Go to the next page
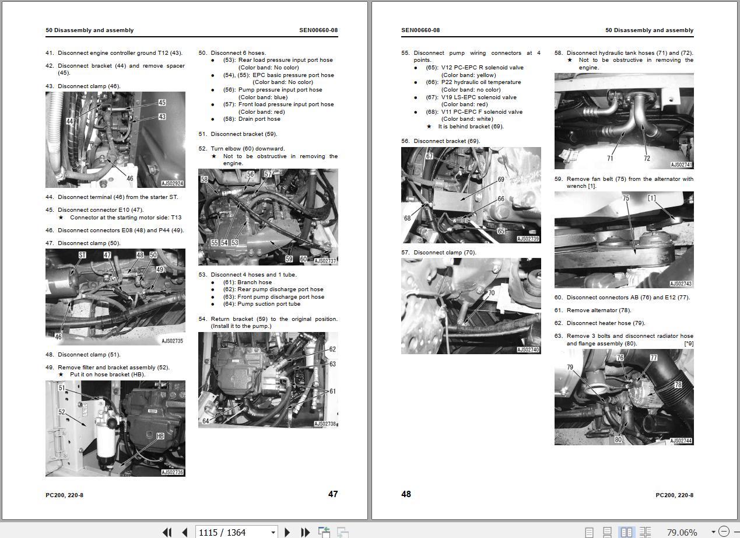The width and height of the screenshot is (740, 538). tap(287, 532)
